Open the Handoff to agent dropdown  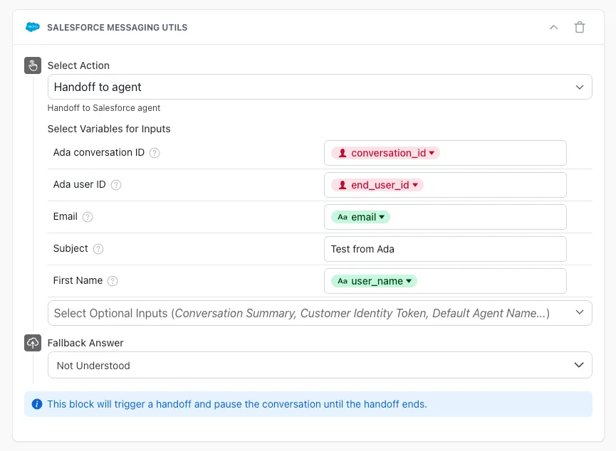coord(320,87)
